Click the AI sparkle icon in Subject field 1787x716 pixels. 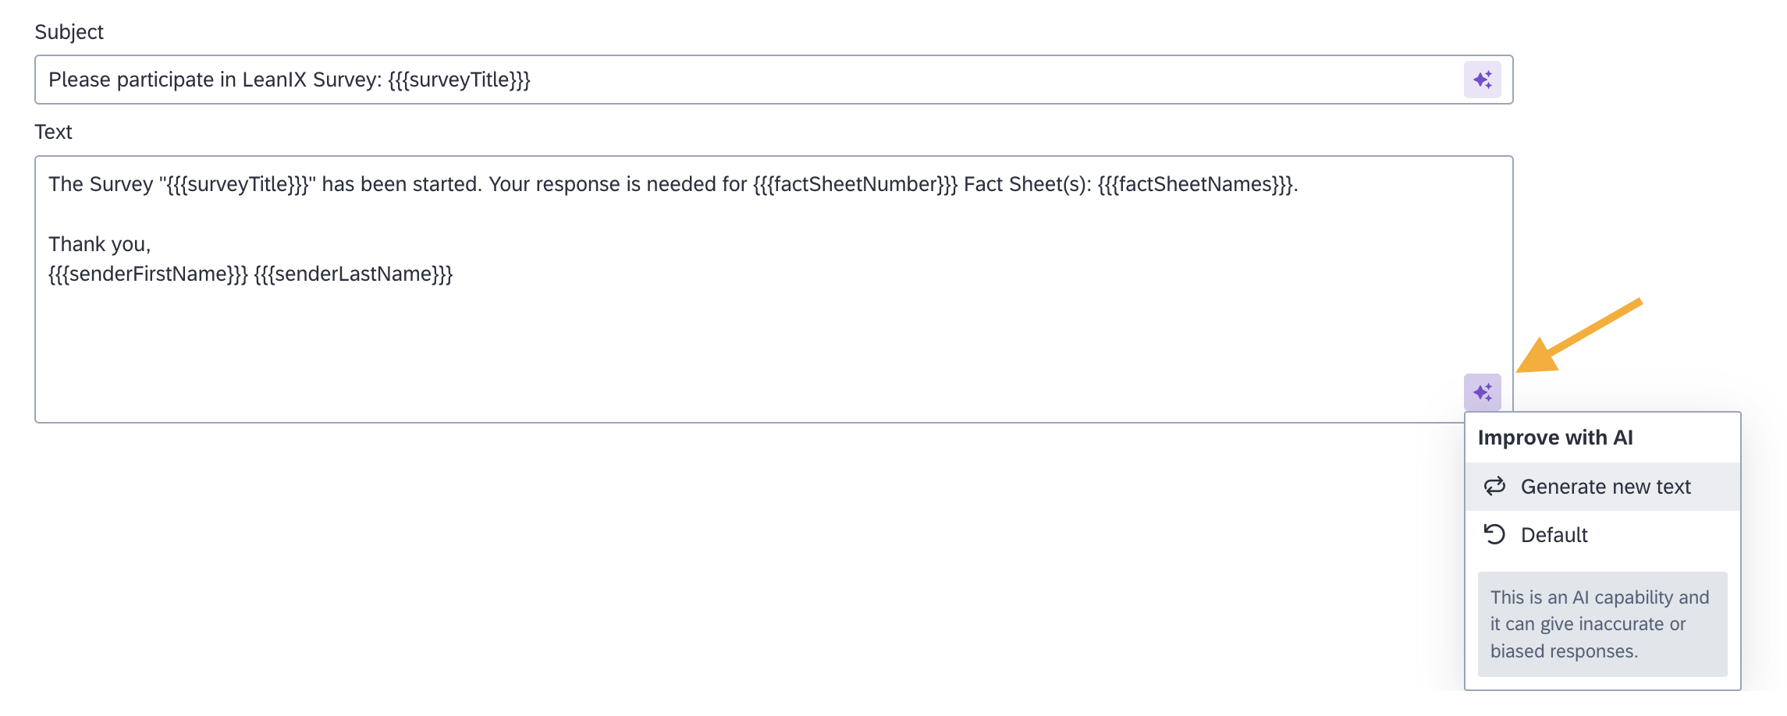pos(1482,80)
